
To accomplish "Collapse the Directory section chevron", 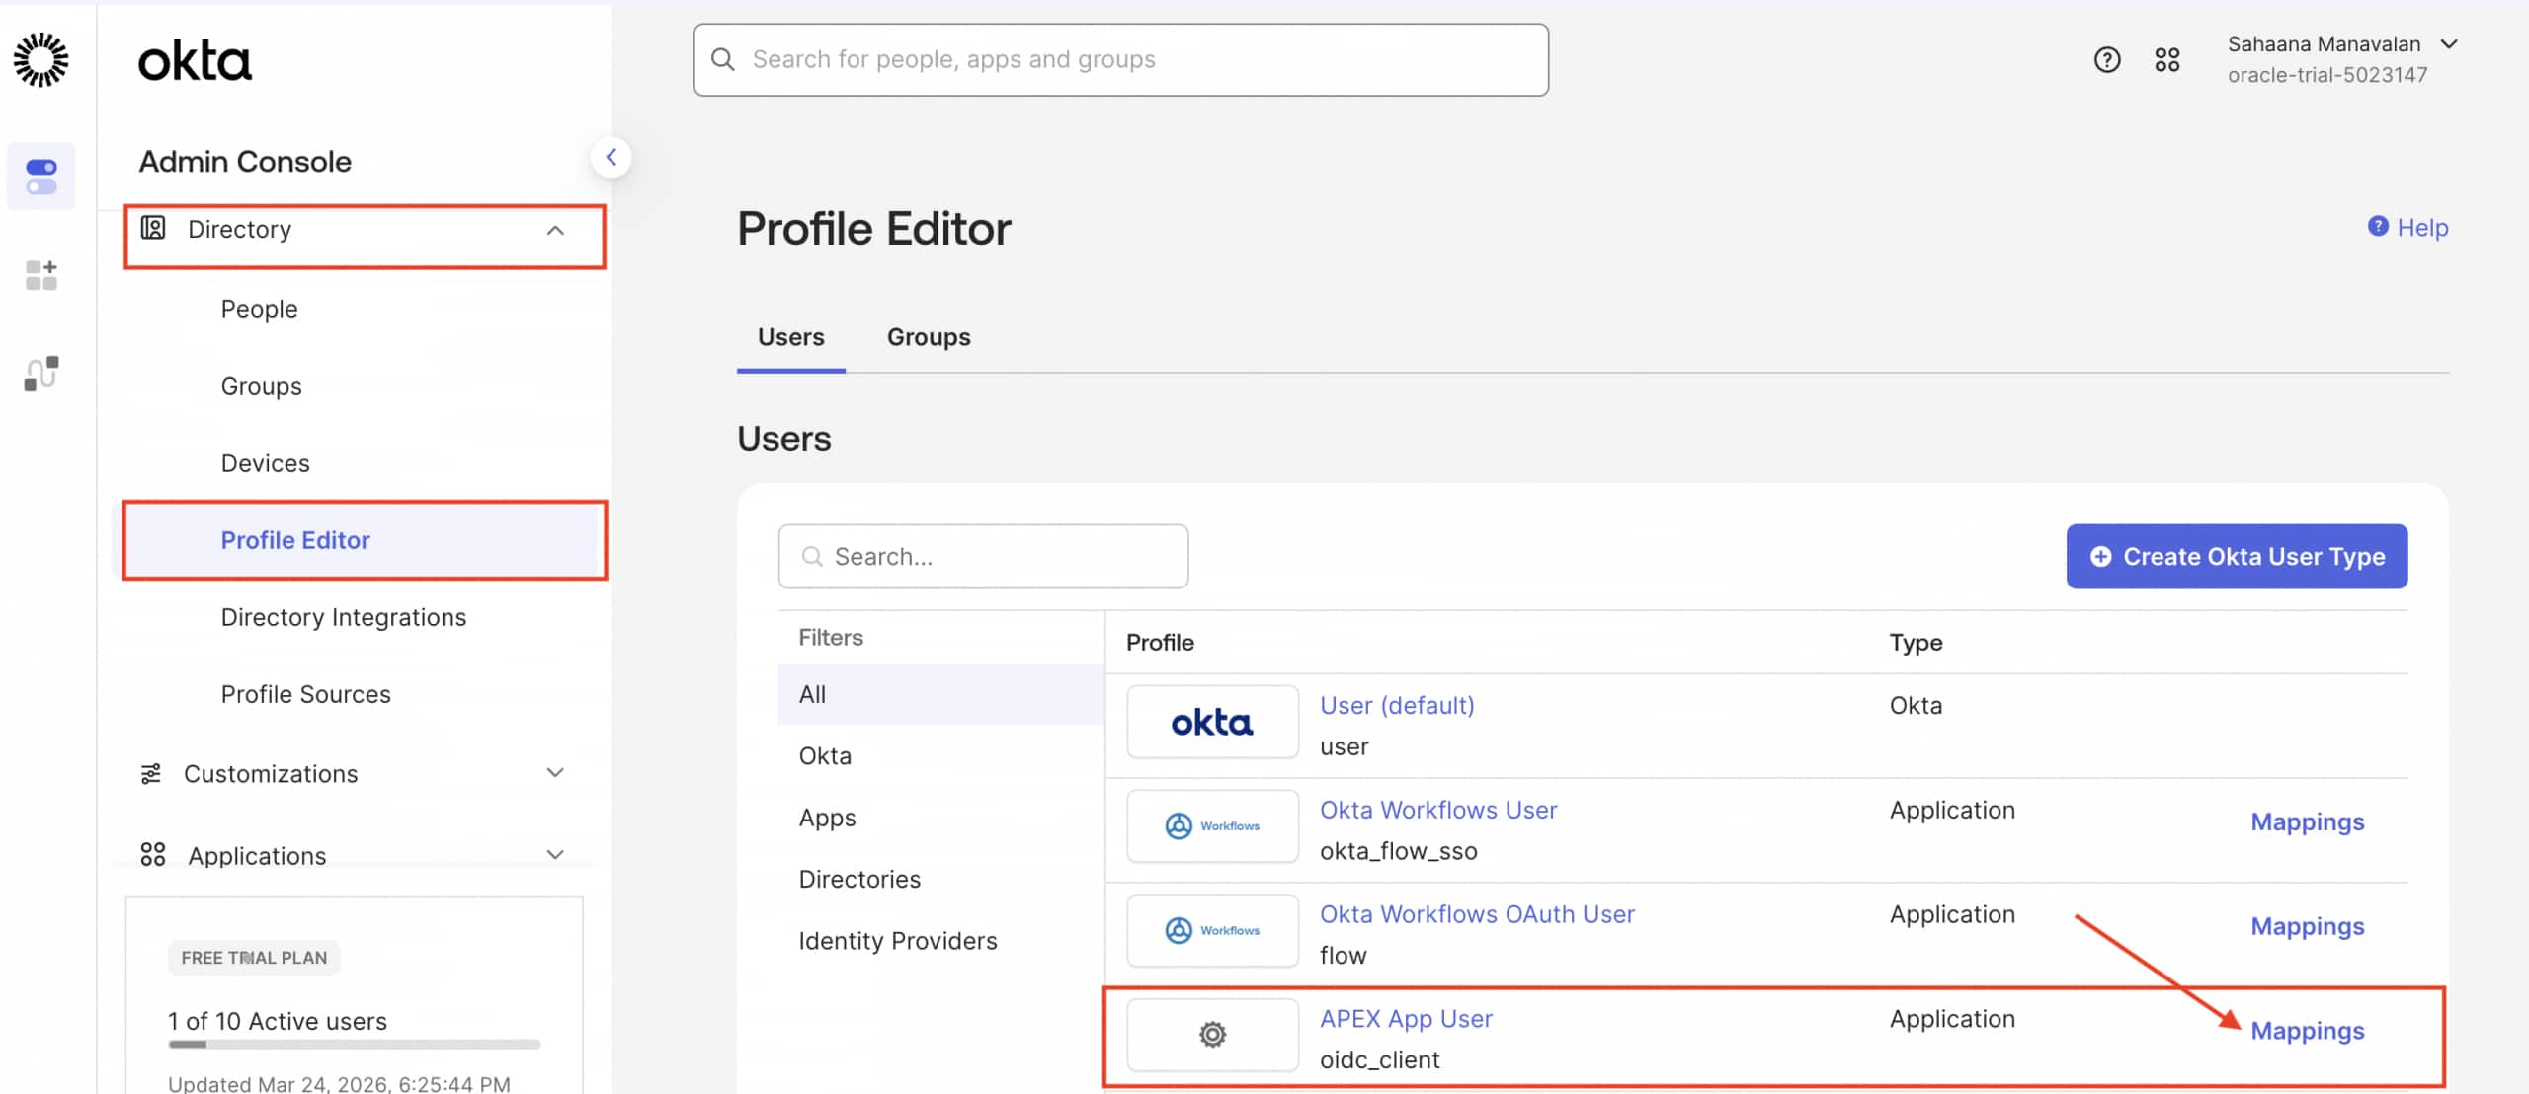I will click(x=556, y=230).
